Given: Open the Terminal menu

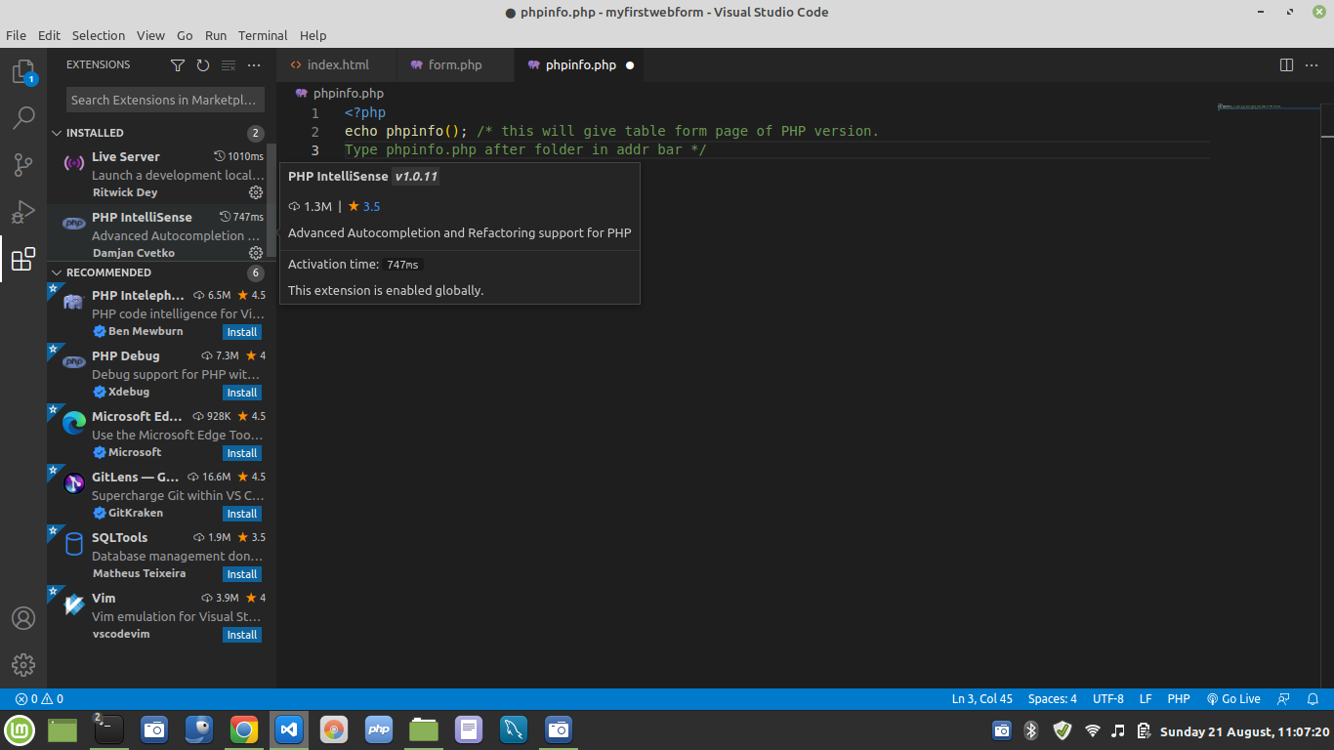Looking at the screenshot, I should coord(263,35).
